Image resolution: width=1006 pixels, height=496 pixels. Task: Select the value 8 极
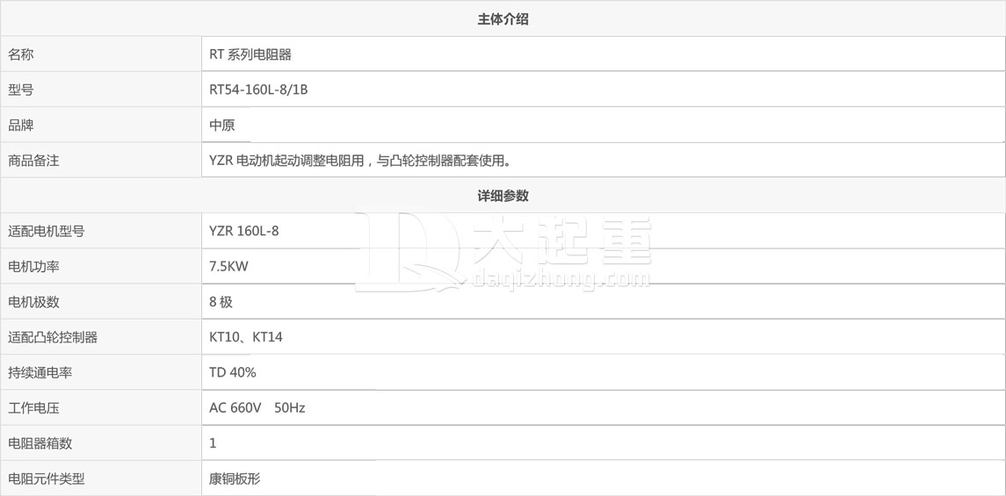[x=221, y=302]
